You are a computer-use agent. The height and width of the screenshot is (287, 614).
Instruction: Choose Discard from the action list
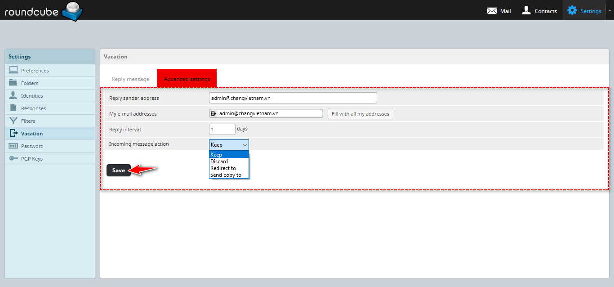coord(219,161)
